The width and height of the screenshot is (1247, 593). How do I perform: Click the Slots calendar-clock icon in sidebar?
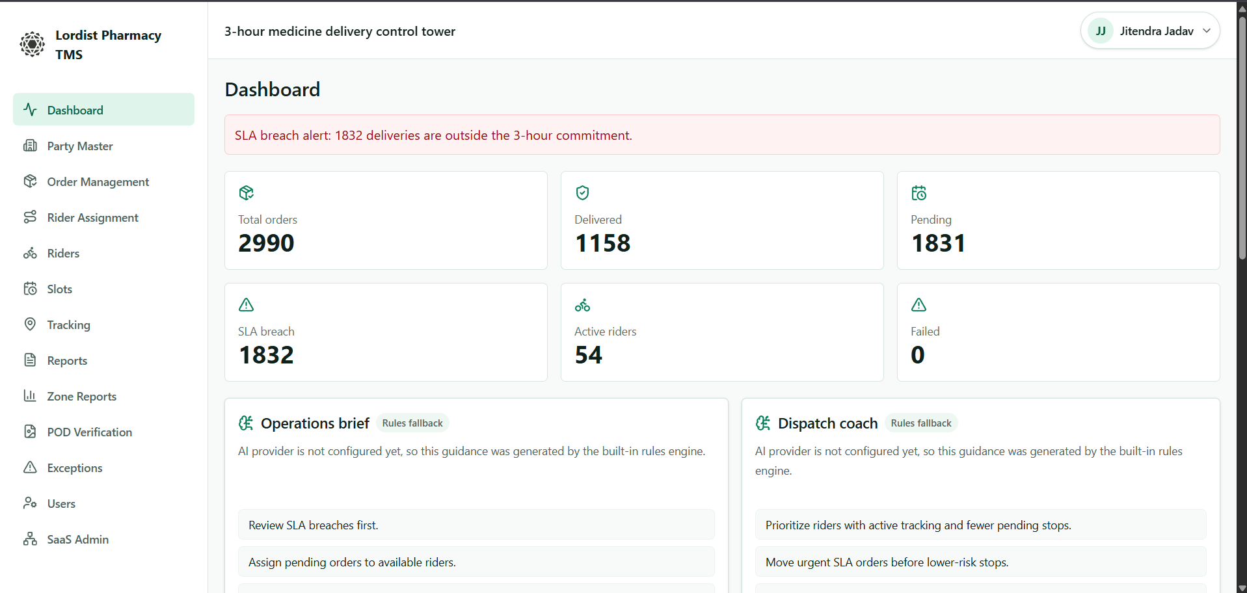tap(30, 288)
